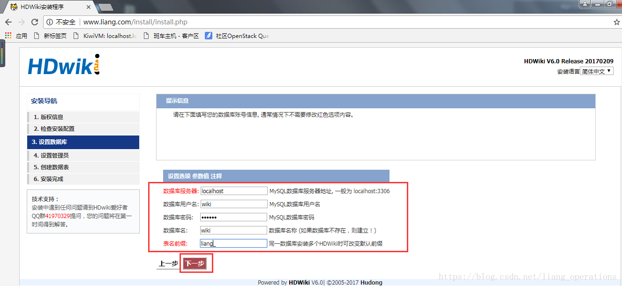Click the browser forward arrow

[x=21, y=22]
